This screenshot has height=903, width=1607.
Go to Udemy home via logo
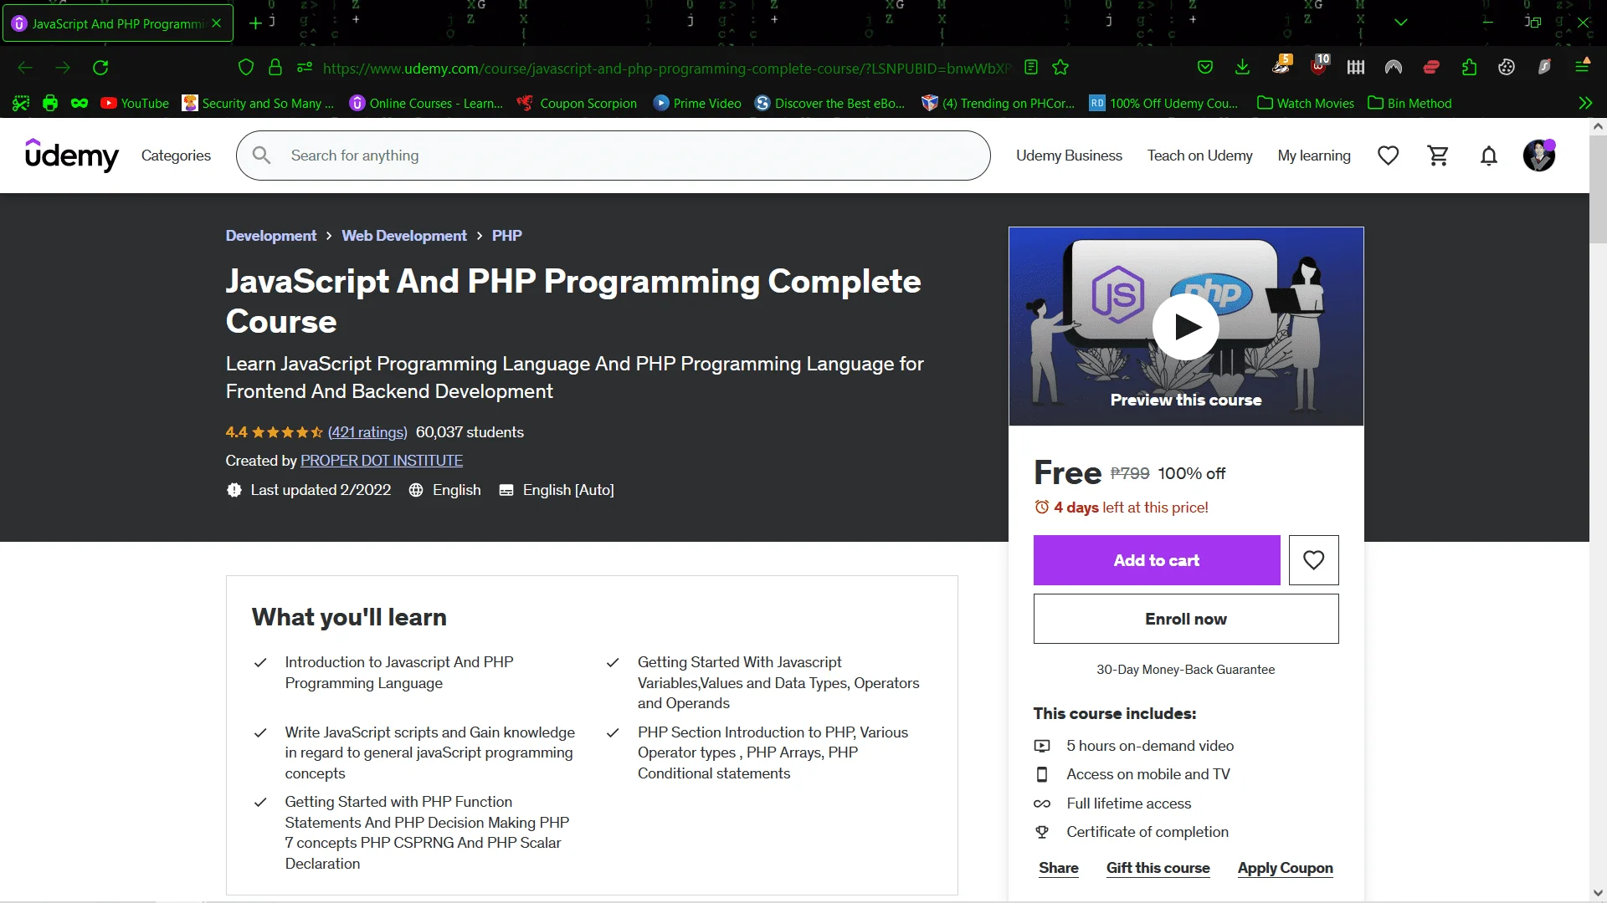tap(72, 156)
